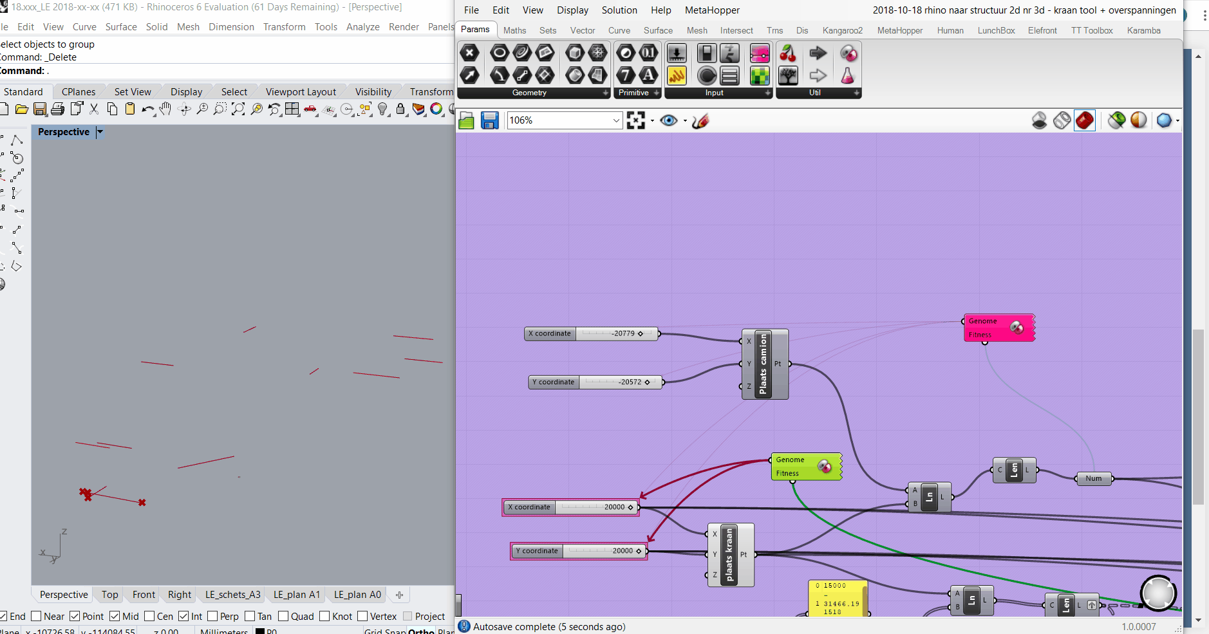This screenshot has height=634, width=1209.
Task: Click the Plaats camion point component
Action: pos(765,364)
